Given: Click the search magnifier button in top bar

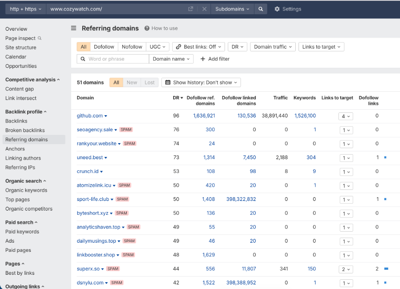Looking at the screenshot, I should click(x=261, y=9).
